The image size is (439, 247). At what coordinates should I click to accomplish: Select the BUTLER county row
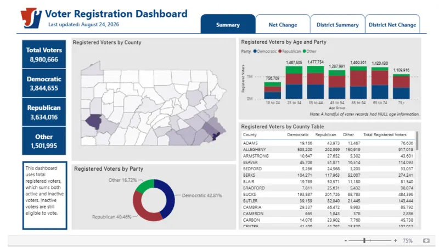(328, 201)
